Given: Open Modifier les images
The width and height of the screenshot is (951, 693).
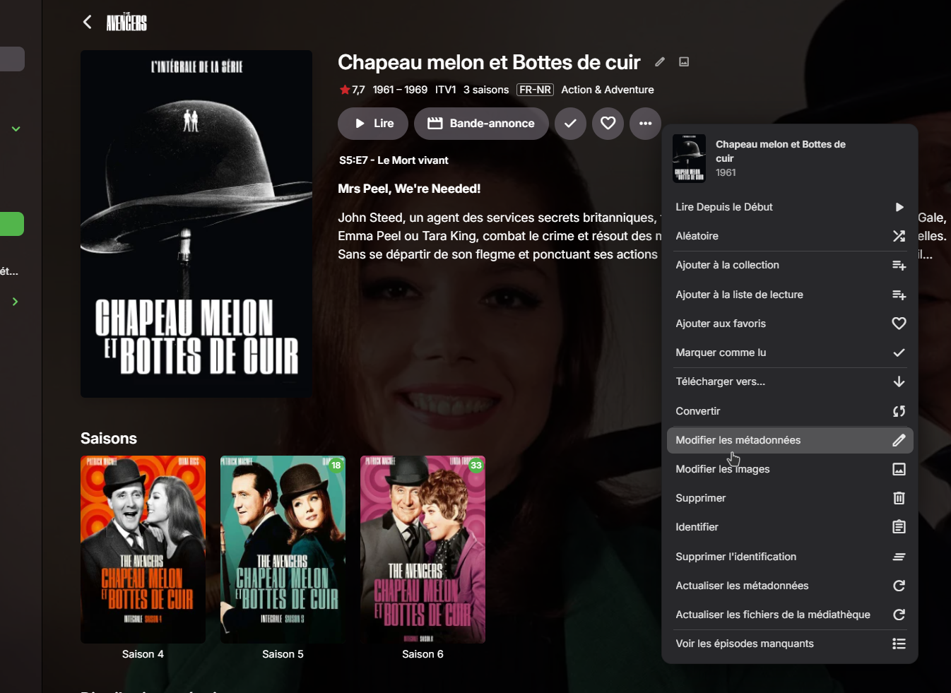Looking at the screenshot, I should coord(790,469).
